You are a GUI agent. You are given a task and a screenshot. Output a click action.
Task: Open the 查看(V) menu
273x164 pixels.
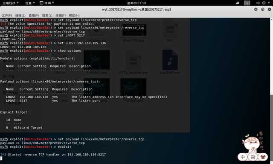coord(34,15)
